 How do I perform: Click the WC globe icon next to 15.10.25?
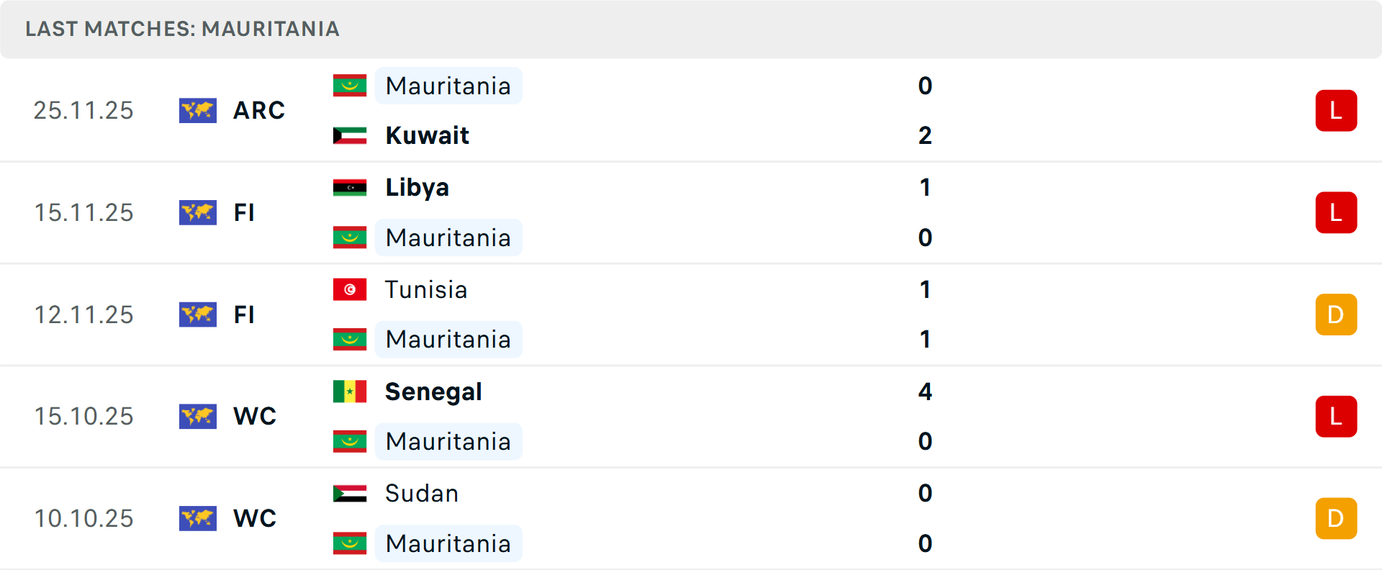click(198, 416)
